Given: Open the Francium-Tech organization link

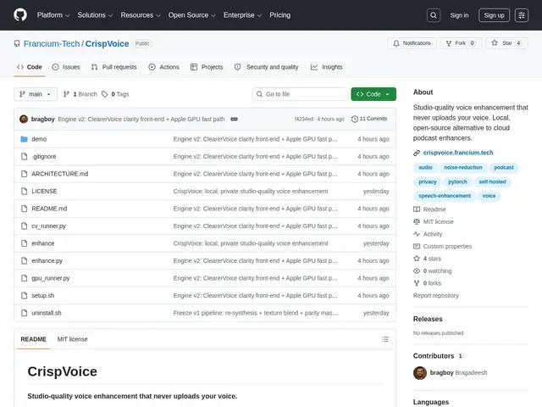Looking at the screenshot, I should tap(52, 43).
